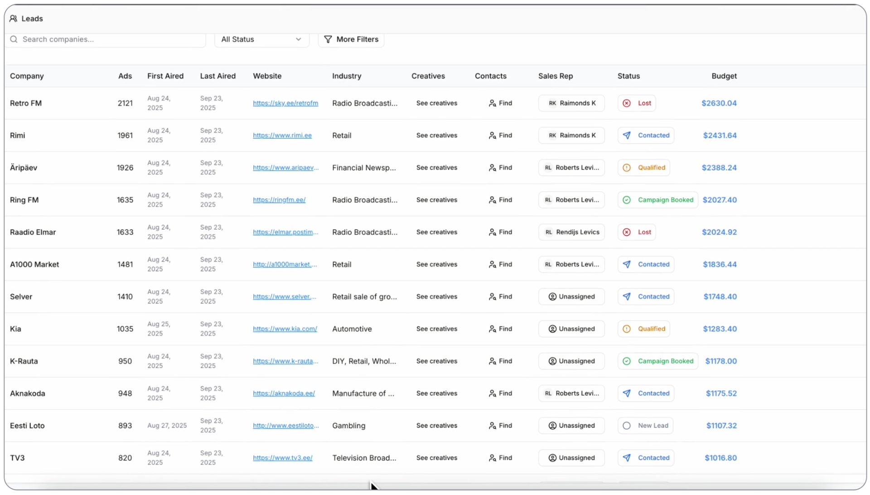The width and height of the screenshot is (870, 495).
Task: Open the Contacted status selector for A1000 Market
Action: click(646, 264)
